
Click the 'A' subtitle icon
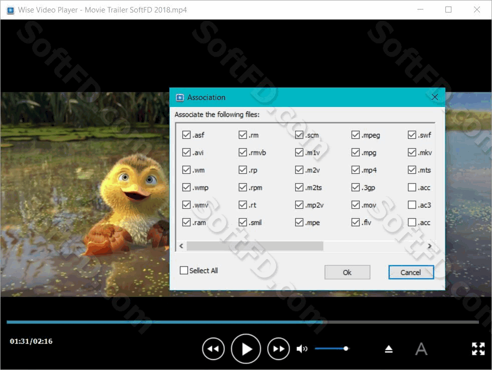pyautogui.click(x=421, y=348)
